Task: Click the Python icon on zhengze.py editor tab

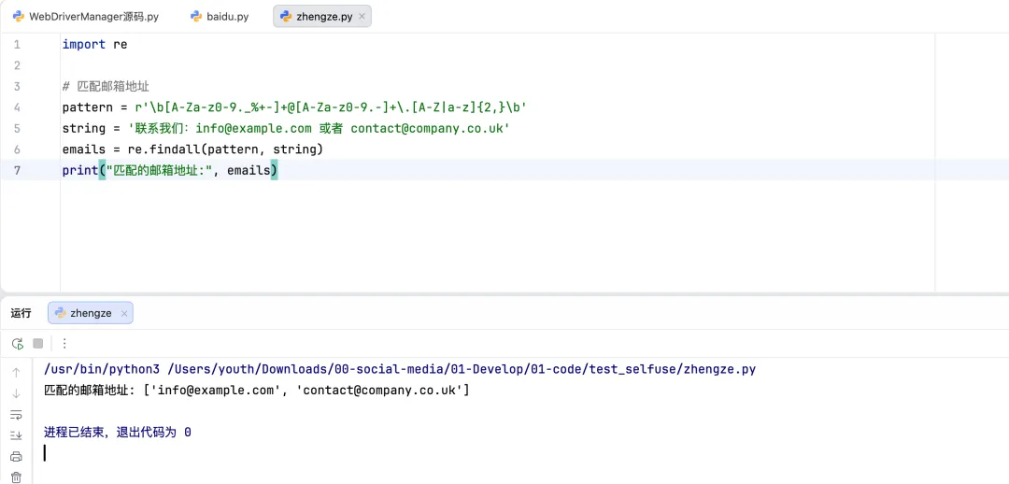Action: [286, 17]
